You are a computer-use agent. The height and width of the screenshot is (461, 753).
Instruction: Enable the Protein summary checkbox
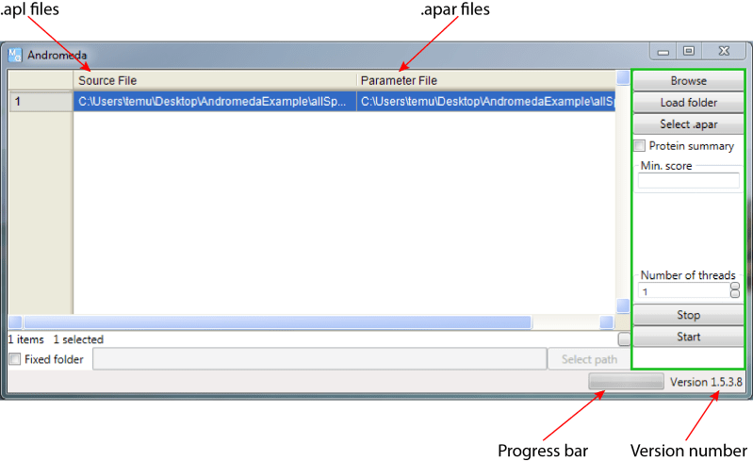coord(639,145)
